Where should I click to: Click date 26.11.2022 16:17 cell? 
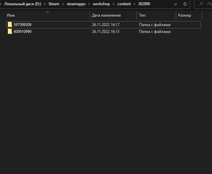point(106,24)
